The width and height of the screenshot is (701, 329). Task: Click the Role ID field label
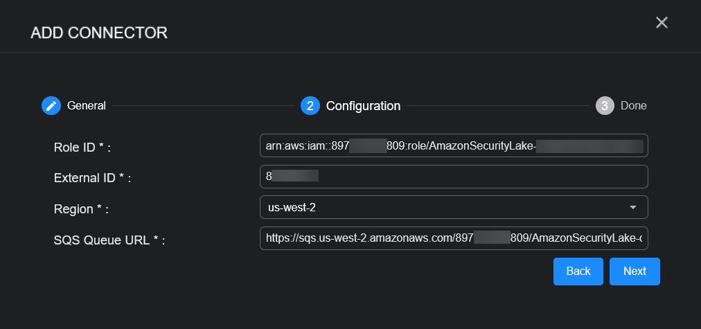click(82, 147)
